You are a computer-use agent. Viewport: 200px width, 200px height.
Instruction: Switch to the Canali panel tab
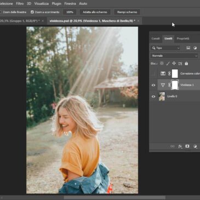[156, 38]
